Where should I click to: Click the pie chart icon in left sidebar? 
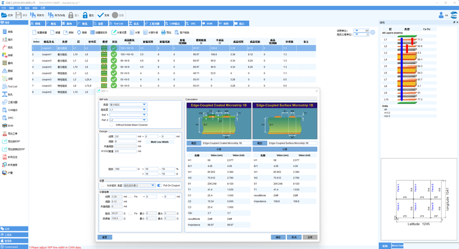(5, 173)
